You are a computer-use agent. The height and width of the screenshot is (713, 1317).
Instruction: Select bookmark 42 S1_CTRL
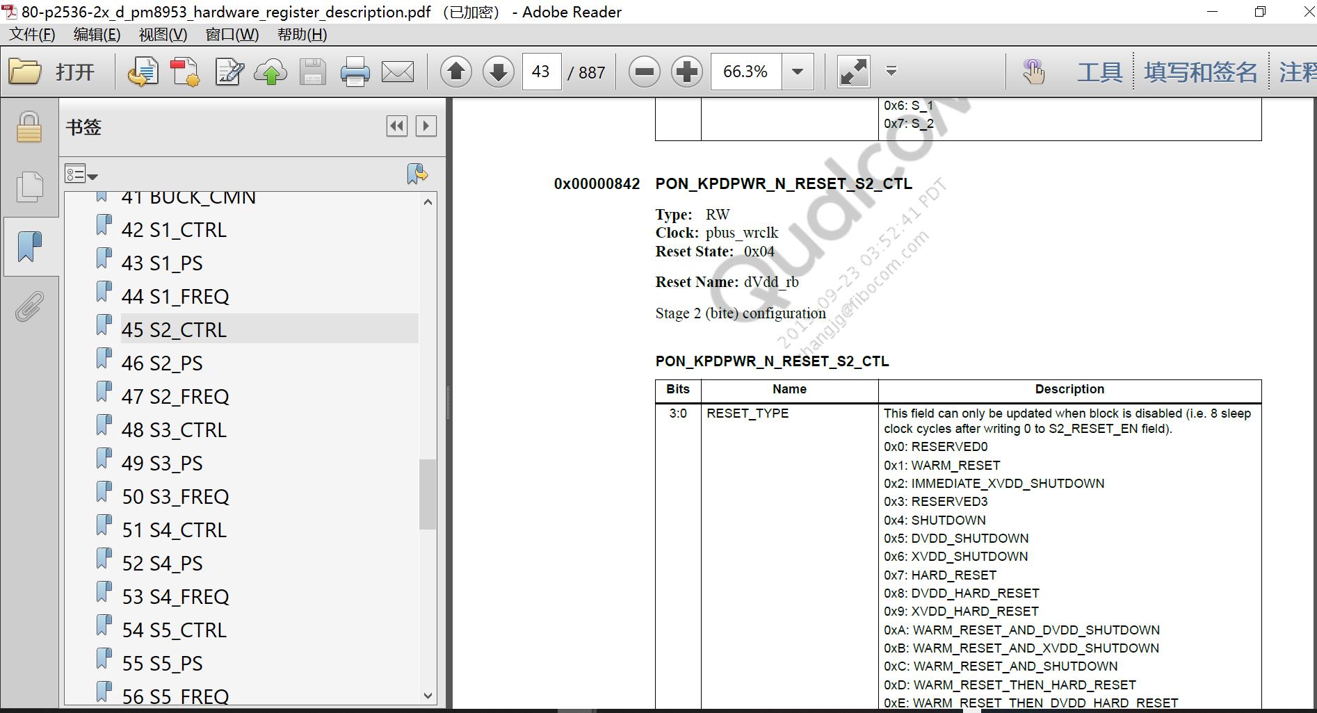click(x=174, y=230)
